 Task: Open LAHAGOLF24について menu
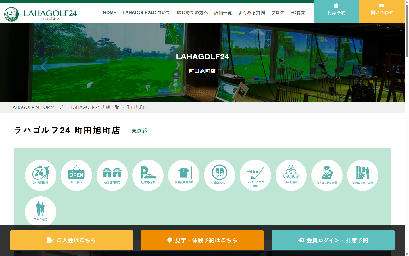point(146,13)
